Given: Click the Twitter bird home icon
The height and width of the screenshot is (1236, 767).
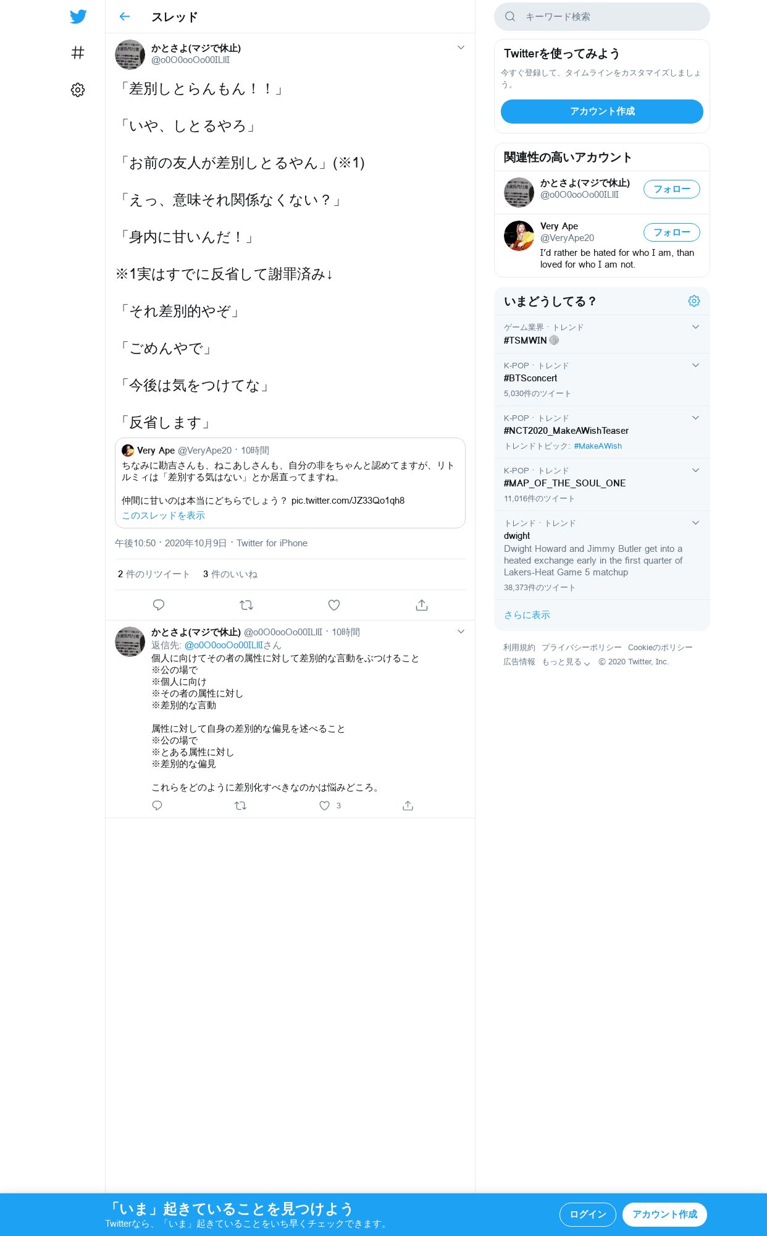Looking at the screenshot, I should [78, 17].
